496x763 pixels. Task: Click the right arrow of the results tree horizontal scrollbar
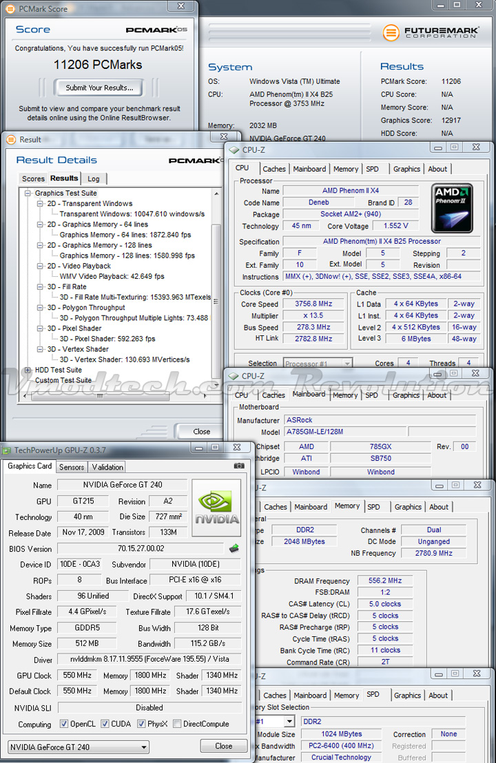coord(205,395)
